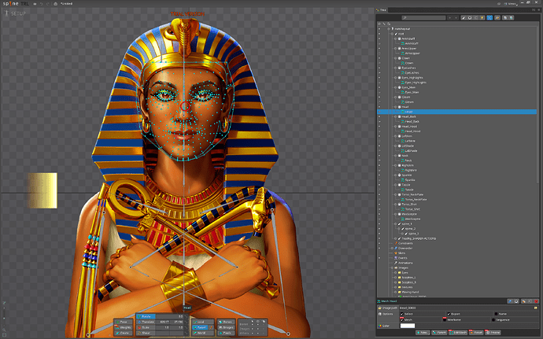Select the Crown slot in tree
Image resolution: width=543 pixels, height=339 pixels.
pos(405,58)
